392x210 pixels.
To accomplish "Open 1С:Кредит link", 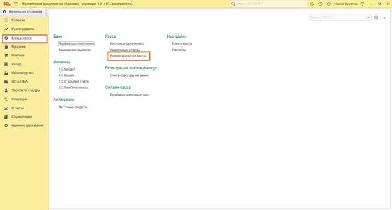I will 67,69.
